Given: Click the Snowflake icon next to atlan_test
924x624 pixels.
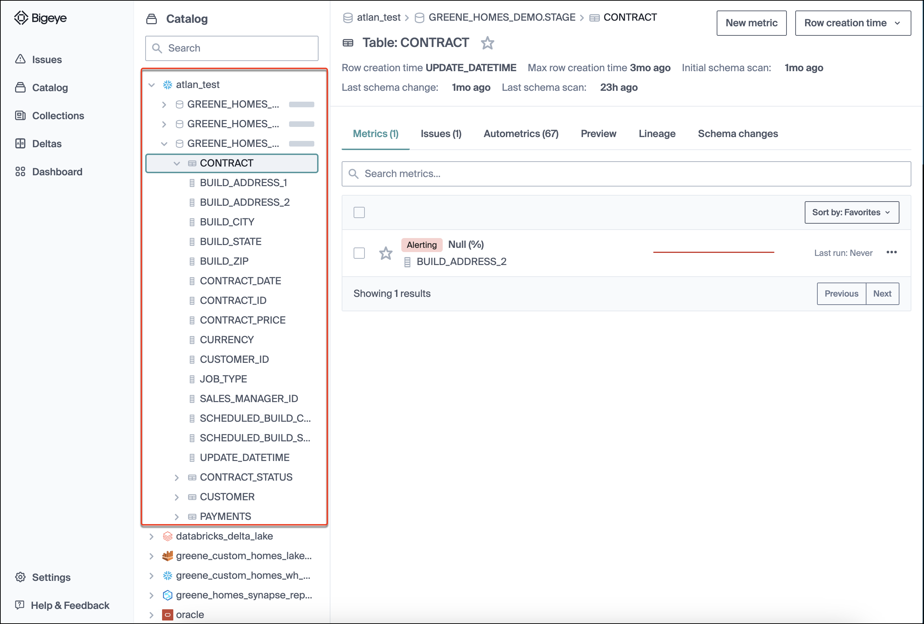Looking at the screenshot, I should coord(167,84).
